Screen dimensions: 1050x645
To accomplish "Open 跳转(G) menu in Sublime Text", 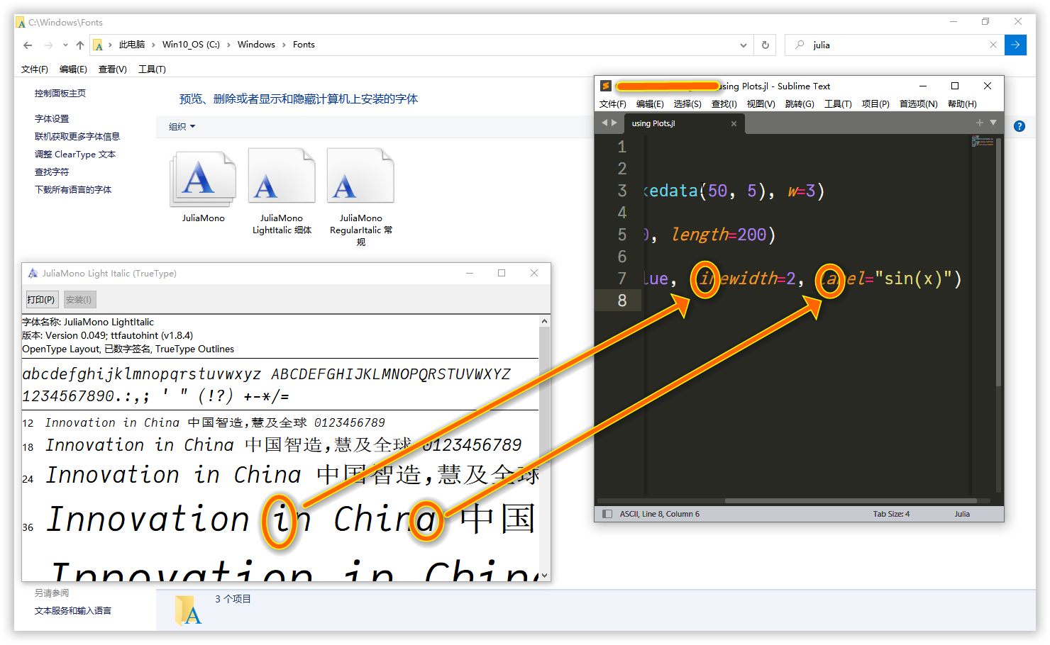I will point(800,104).
